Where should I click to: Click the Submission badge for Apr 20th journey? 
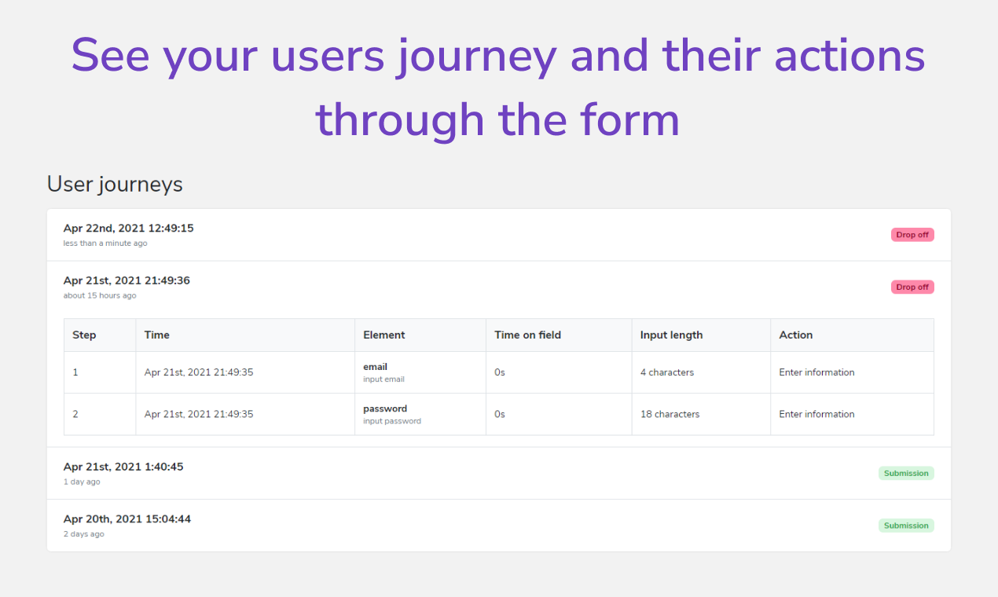coord(905,525)
